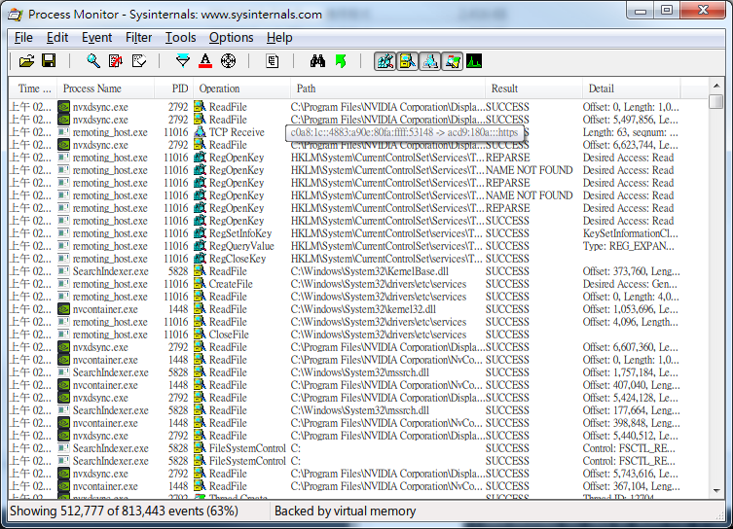733x529 pixels.
Task: Select the TCP Receive operation row
Action: [x=345, y=132]
